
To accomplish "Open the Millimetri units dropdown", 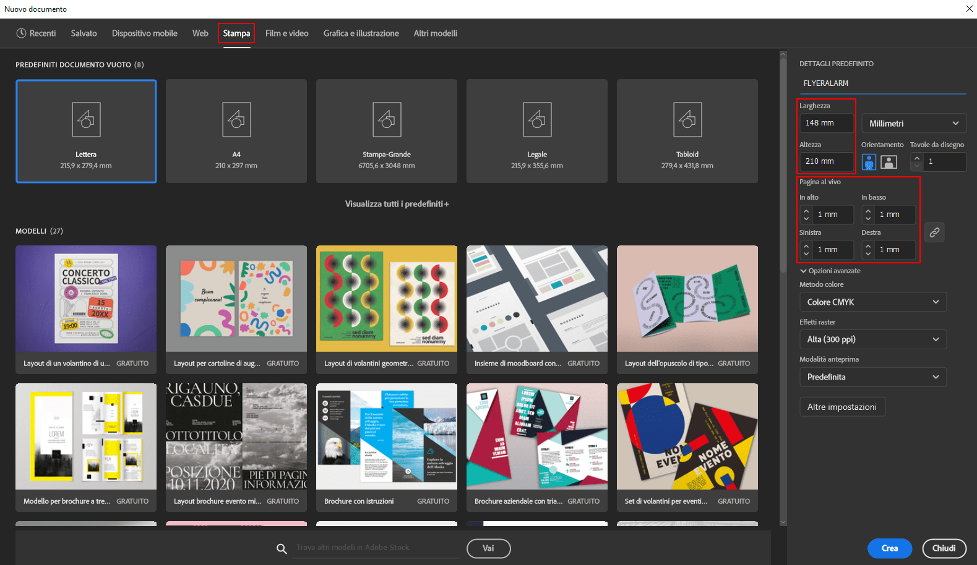I will (x=913, y=124).
